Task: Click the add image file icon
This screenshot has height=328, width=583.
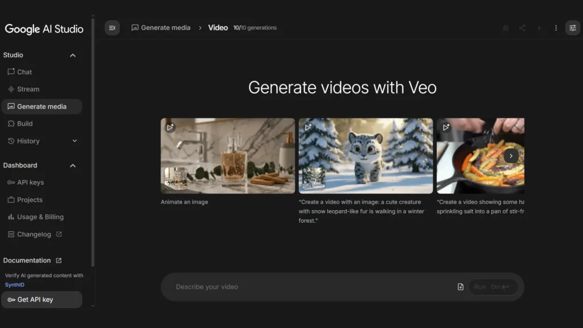Action: 461,287
